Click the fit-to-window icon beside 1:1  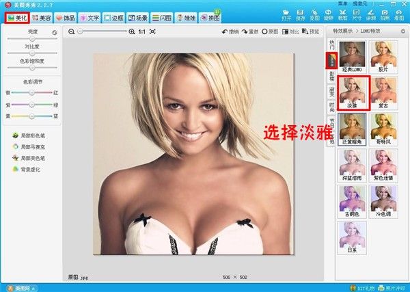point(152,31)
